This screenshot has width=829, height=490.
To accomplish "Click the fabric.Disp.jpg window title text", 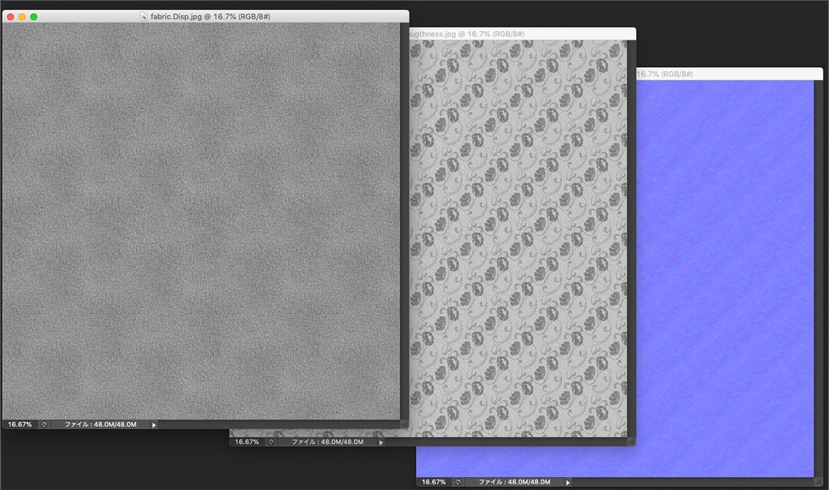I will pos(210,16).
